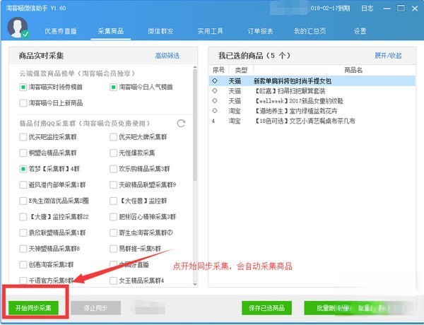Select the circle marker of row 【道地养生】室内绿植盆栽花卉
The image size is (424, 325).
215,111
